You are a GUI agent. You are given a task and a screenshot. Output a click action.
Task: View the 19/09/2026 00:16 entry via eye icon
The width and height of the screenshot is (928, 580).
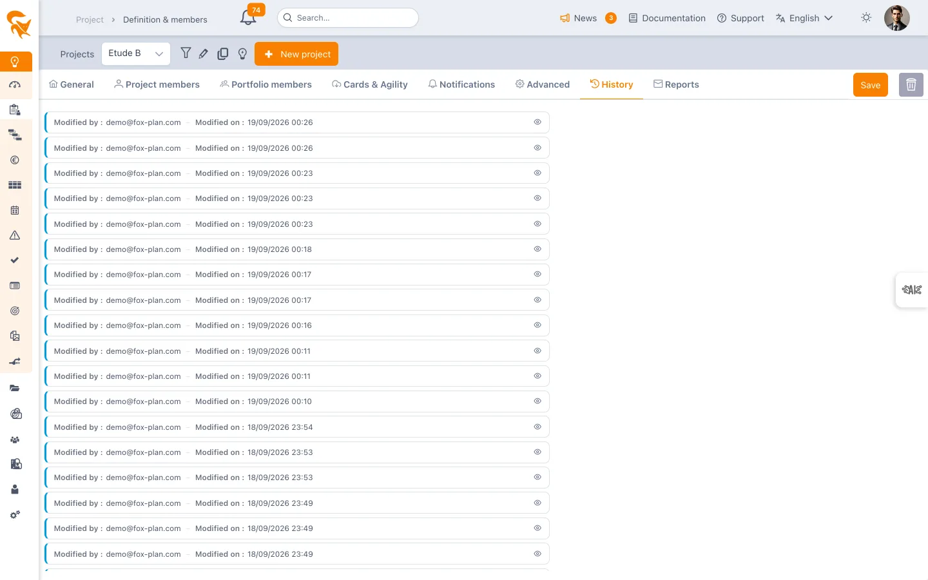537,325
